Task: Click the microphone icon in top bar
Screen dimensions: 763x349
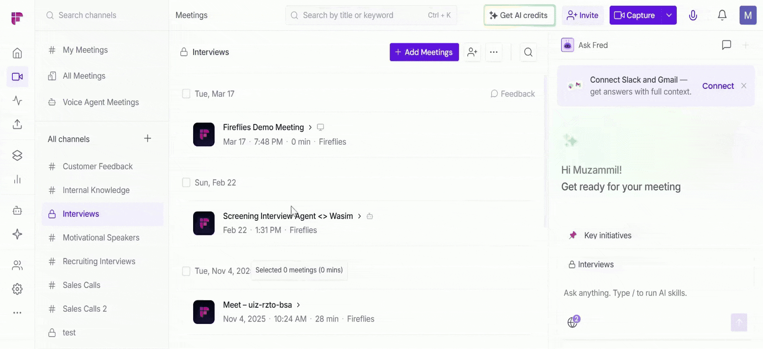Action: click(693, 15)
